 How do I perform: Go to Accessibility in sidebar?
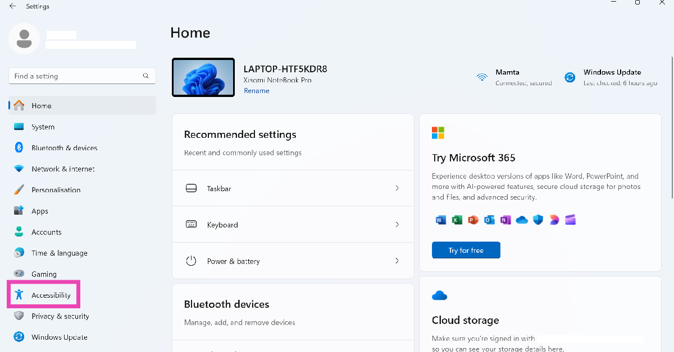51,295
